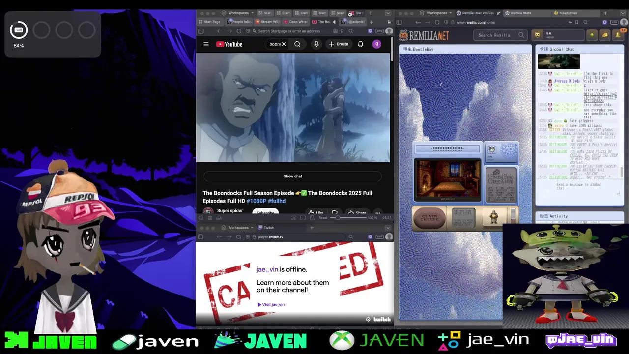Viewport: 629px width, 354px height.
Task: Click the BeetleBoy room scene thumbnail
Action: pyautogui.click(x=448, y=180)
